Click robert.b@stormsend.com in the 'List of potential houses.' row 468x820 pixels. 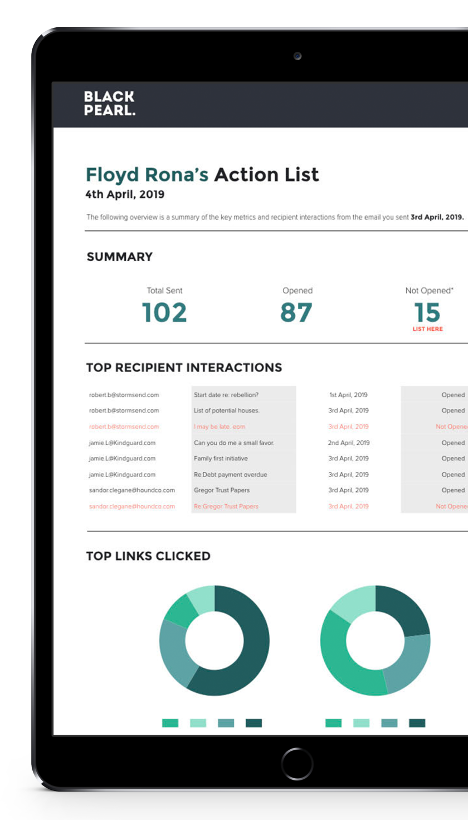pos(124,411)
